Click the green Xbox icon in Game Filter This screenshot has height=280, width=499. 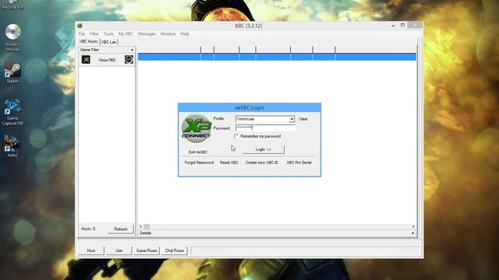tap(86, 60)
